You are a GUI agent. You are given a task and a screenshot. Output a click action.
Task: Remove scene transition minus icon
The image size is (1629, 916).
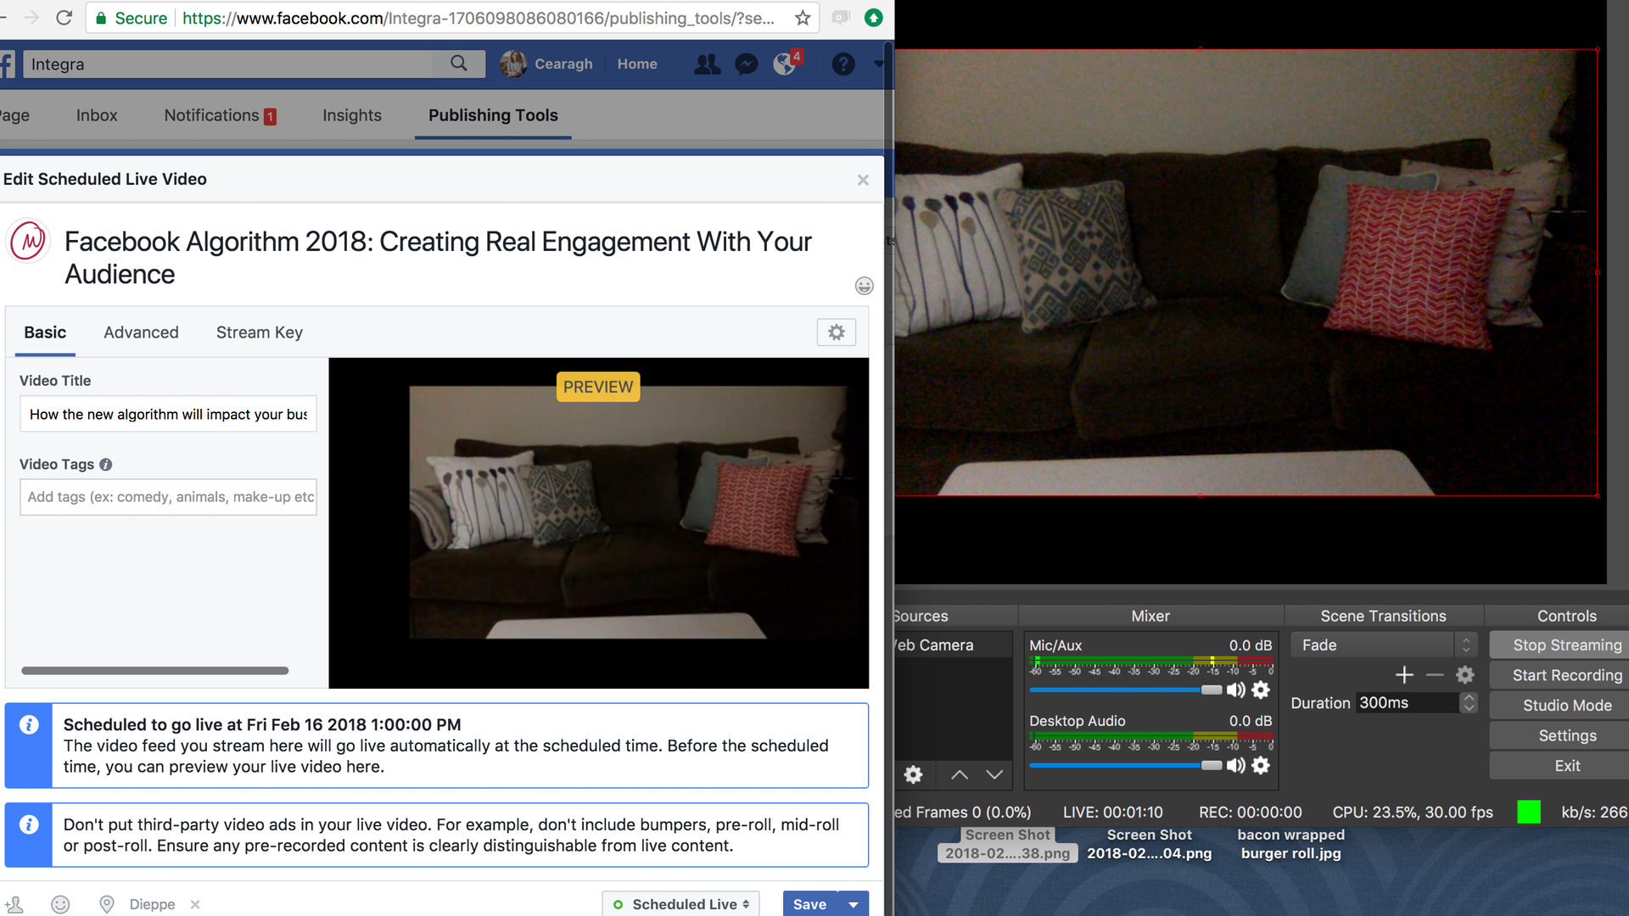tap(1435, 675)
